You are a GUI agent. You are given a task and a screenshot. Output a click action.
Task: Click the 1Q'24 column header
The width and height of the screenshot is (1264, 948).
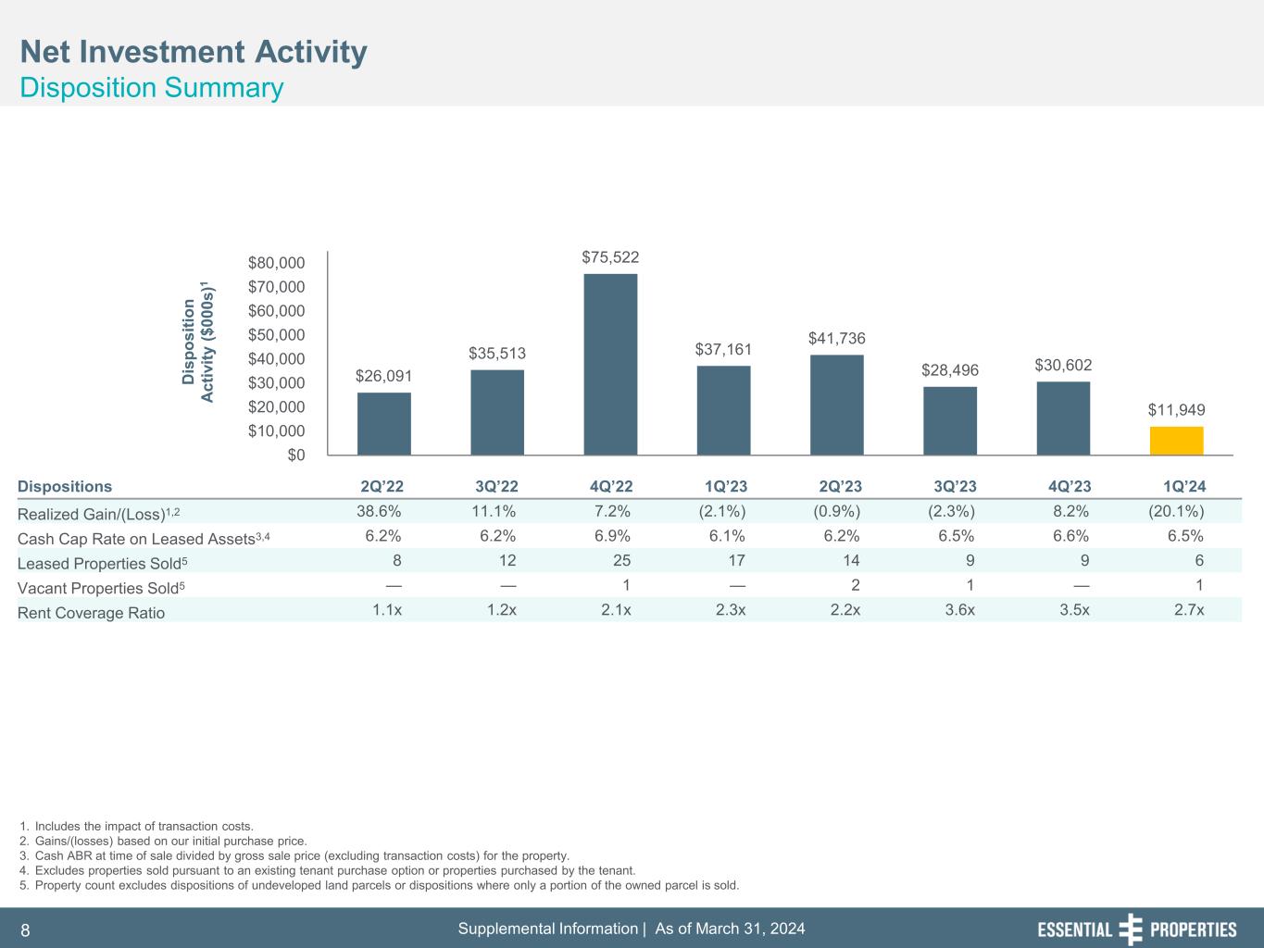click(1183, 486)
